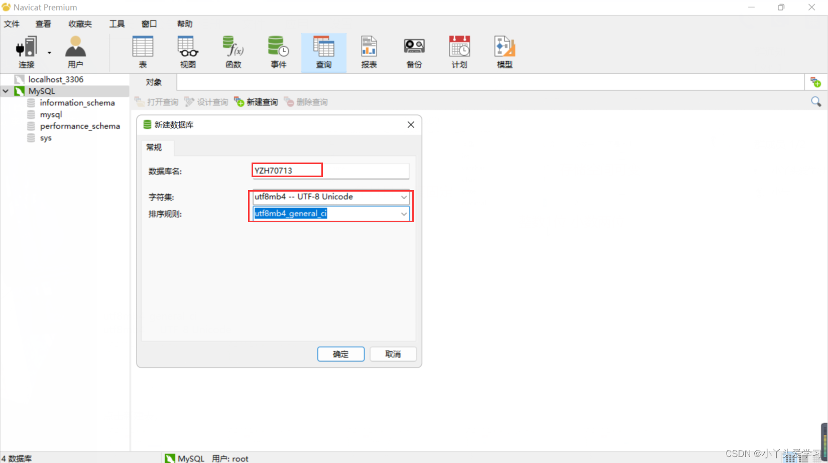Open the 帮助 menu

pos(185,24)
